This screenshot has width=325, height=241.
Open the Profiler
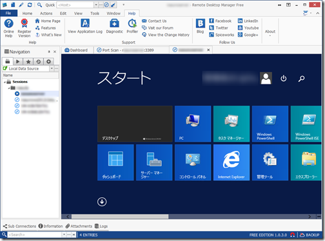[x=132, y=26]
